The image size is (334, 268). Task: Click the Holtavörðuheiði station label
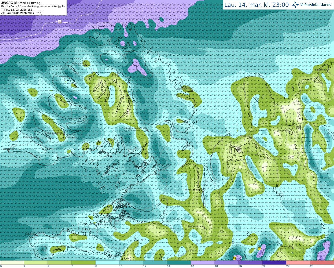[x=196, y=227]
